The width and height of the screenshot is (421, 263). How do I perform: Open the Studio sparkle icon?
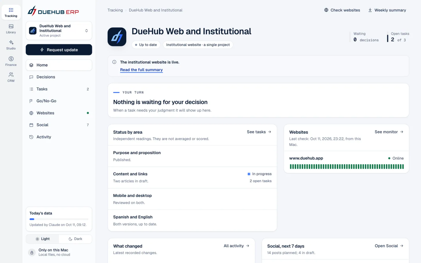click(x=11, y=45)
